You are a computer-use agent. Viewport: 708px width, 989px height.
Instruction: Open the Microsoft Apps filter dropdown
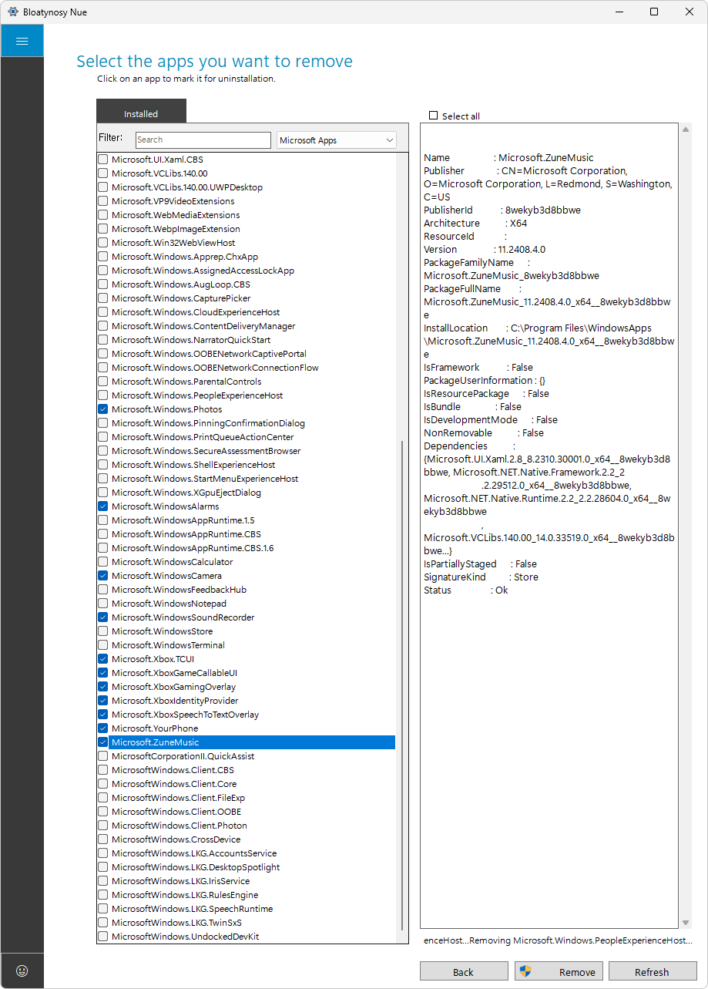[337, 140]
